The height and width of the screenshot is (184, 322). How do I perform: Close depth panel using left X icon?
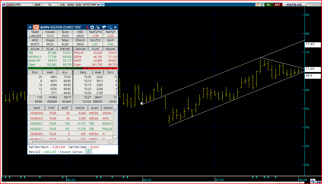[x=30, y=27]
